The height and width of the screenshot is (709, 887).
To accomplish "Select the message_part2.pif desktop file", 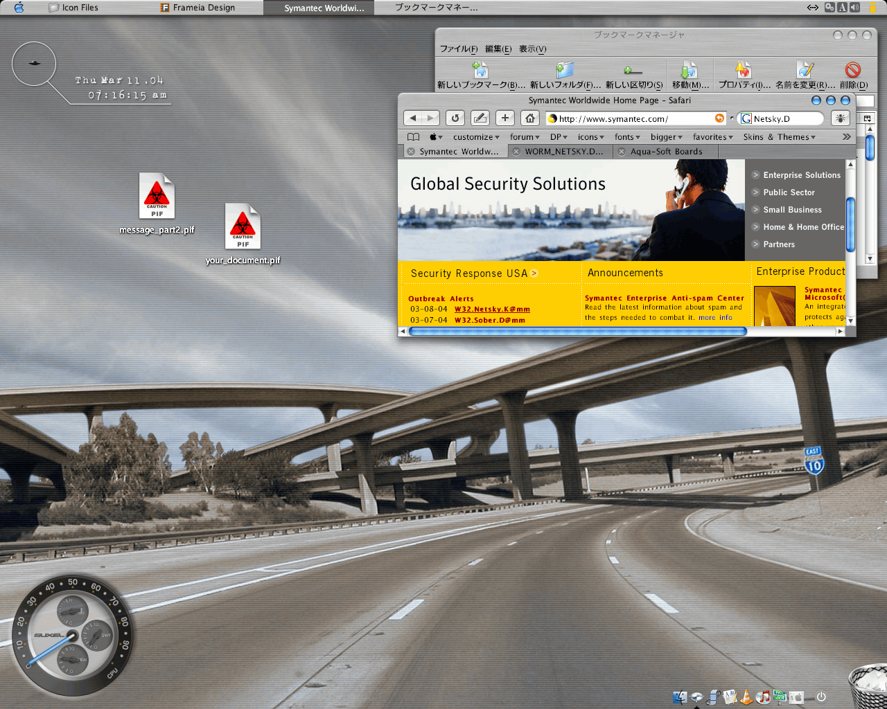I will click(x=157, y=204).
